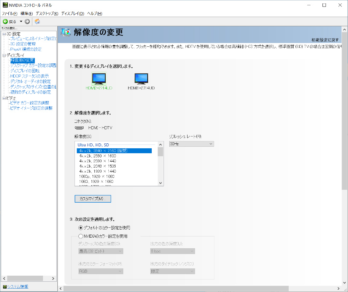The height and width of the screenshot is (292, 348).
Task: Open the リフレッシュ レート 30Hz dropdown
Action: pyautogui.click(x=192, y=144)
